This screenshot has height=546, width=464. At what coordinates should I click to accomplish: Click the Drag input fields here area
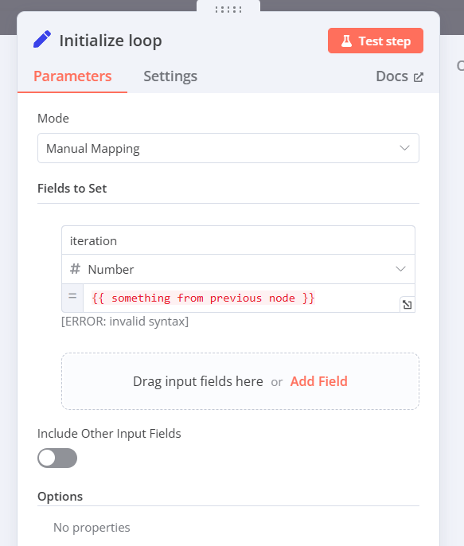240,381
